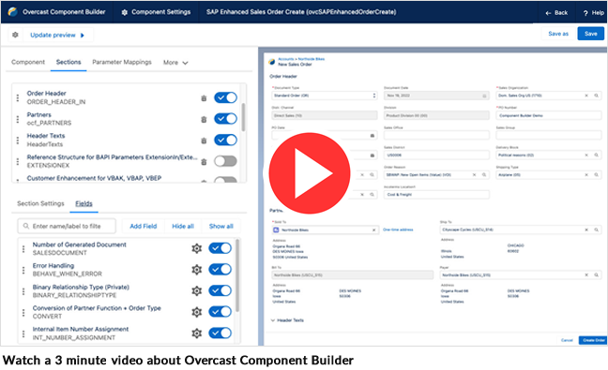The width and height of the screenshot is (608, 370).
Task: Expand the More tabs dropdown
Action: [x=175, y=63]
